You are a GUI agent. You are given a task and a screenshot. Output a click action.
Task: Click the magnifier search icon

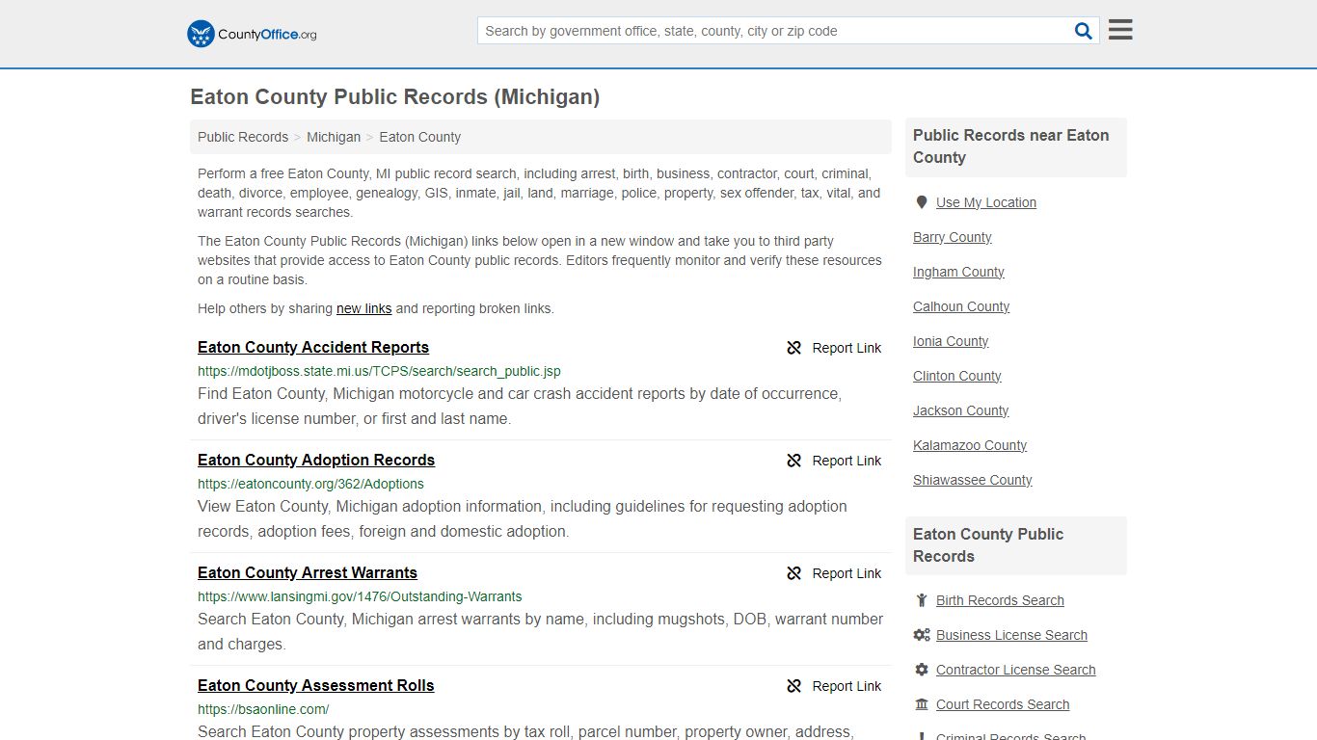(1084, 31)
